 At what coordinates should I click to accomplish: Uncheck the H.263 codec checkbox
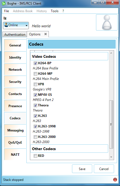tap(35, 116)
